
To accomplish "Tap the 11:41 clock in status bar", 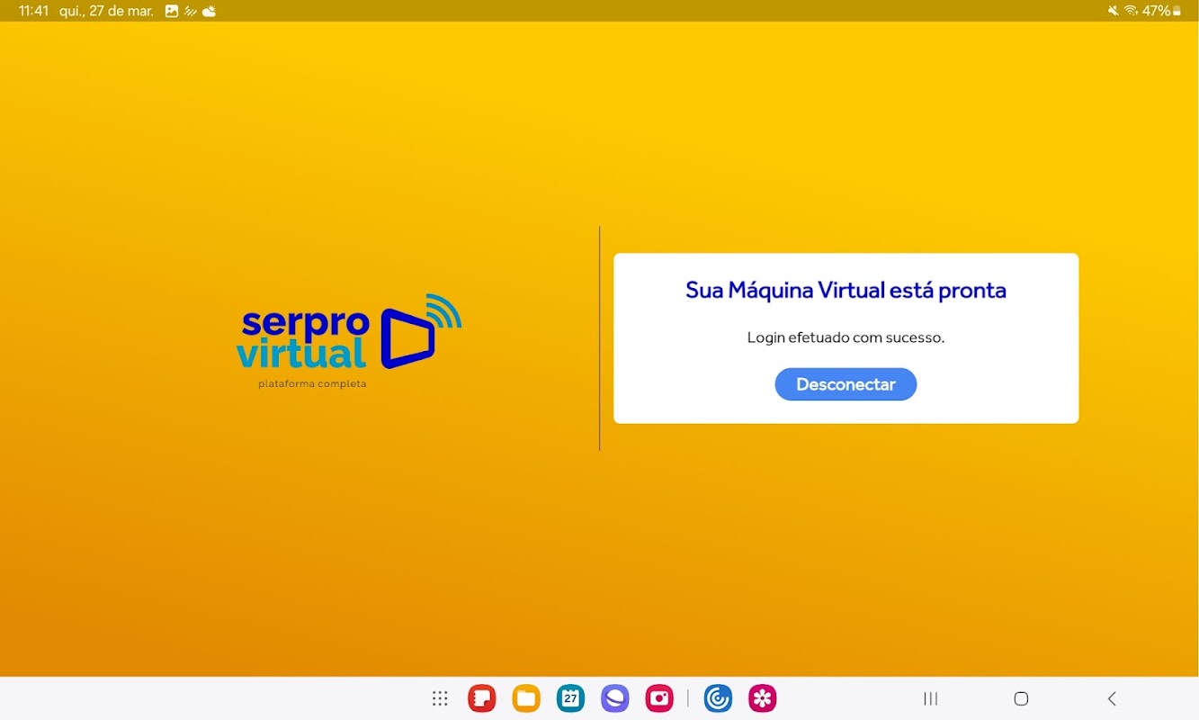I will pyautogui.click(x=33, y=11).
